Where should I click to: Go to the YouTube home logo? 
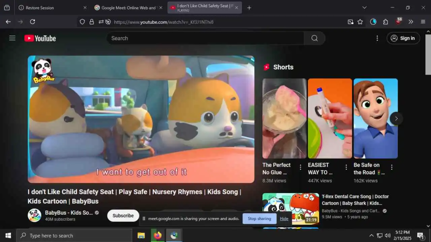pyautogui.click(x=40, y=38)
